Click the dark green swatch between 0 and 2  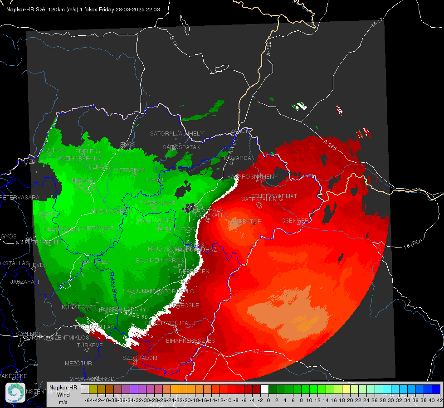coord(273,389)
